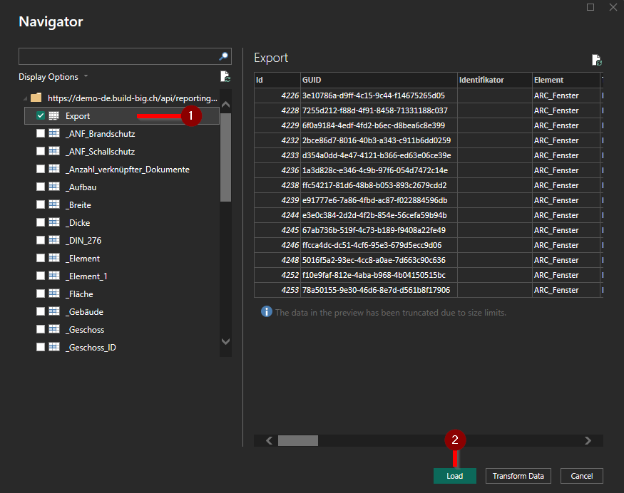Refresh the navigator tree list icon
This screenshot has width=624, height=493.
pos(225,76)
